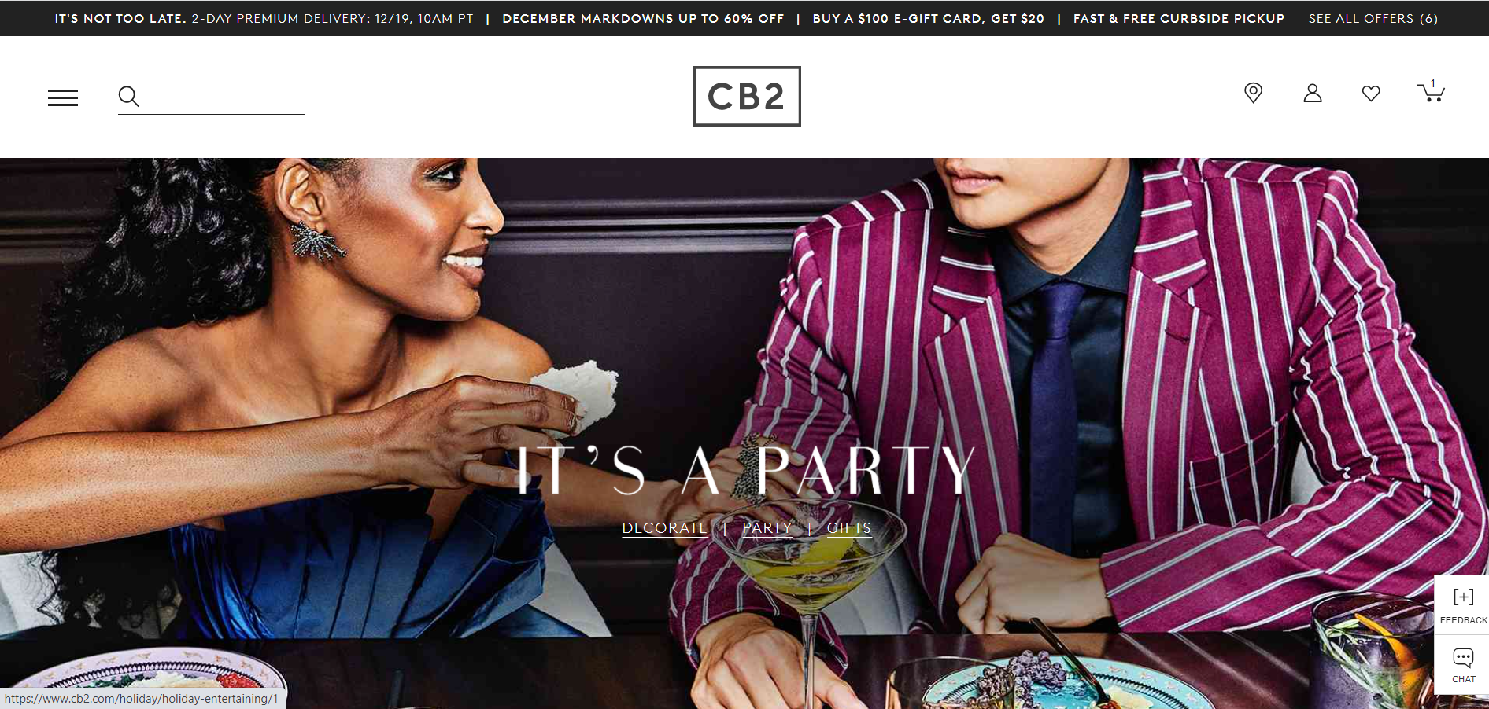Go to homepage via CB2 logo

tap(747, 96)
